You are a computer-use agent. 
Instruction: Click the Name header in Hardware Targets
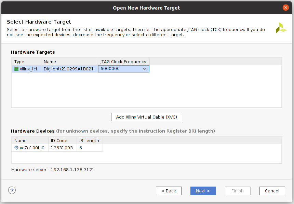coord(69,62)
